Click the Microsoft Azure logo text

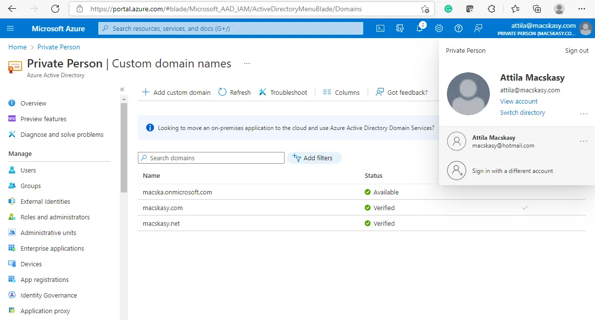58,29
